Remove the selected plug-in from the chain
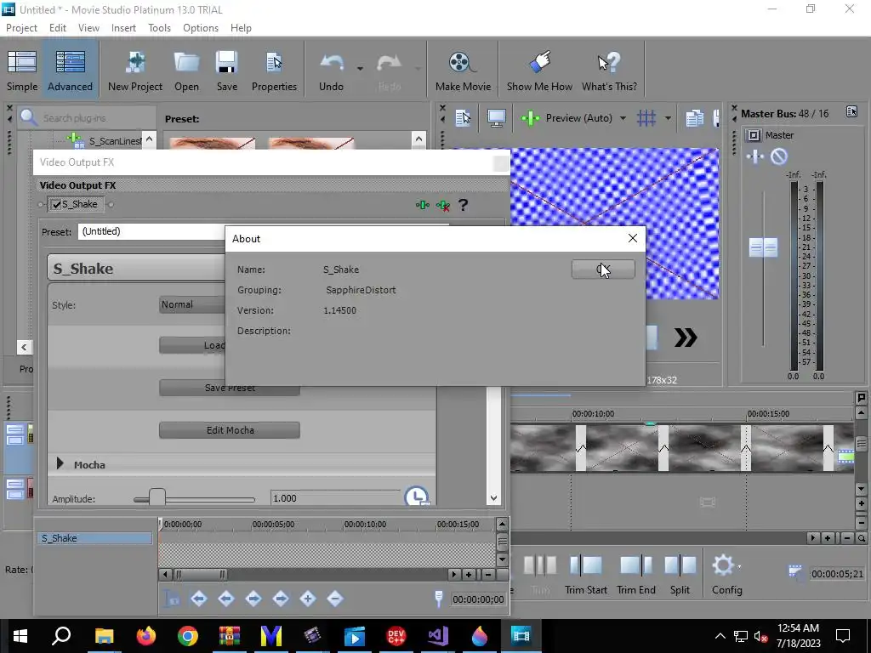871x653 pixels. coord(442,206)
